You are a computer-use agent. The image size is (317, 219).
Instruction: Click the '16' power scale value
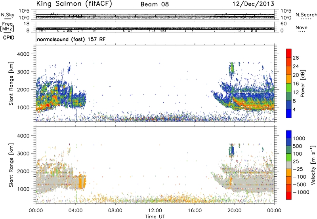click(296, 84)
